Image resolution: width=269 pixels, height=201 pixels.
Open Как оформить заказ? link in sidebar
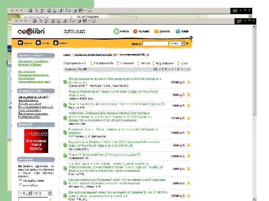click(33, 97)
